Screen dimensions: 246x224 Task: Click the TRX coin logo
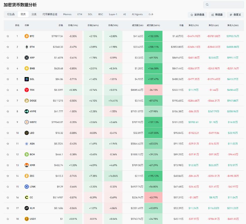(27, 90)
